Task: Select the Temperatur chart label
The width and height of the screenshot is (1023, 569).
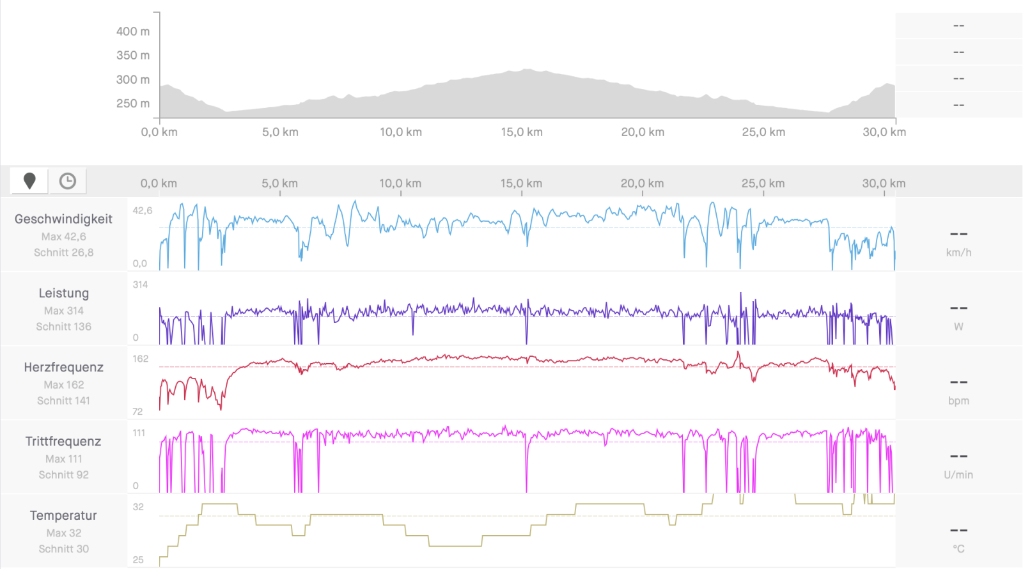Action: coord(63,515)
